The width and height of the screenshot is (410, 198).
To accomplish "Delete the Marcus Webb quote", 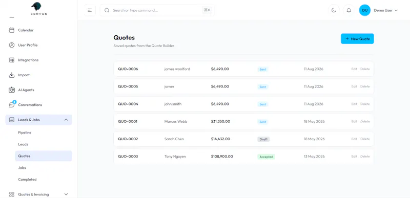I will (365, 121).
